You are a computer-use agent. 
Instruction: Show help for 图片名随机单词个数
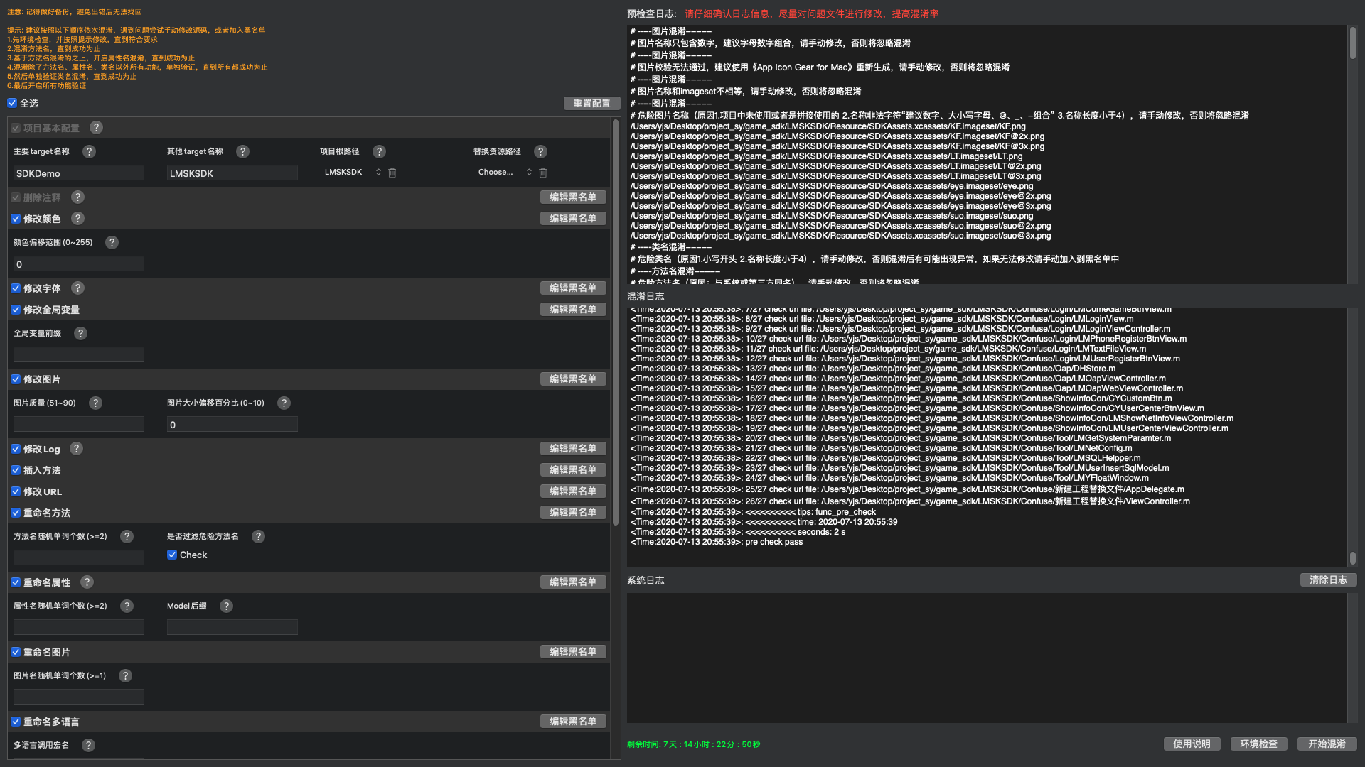126,676
